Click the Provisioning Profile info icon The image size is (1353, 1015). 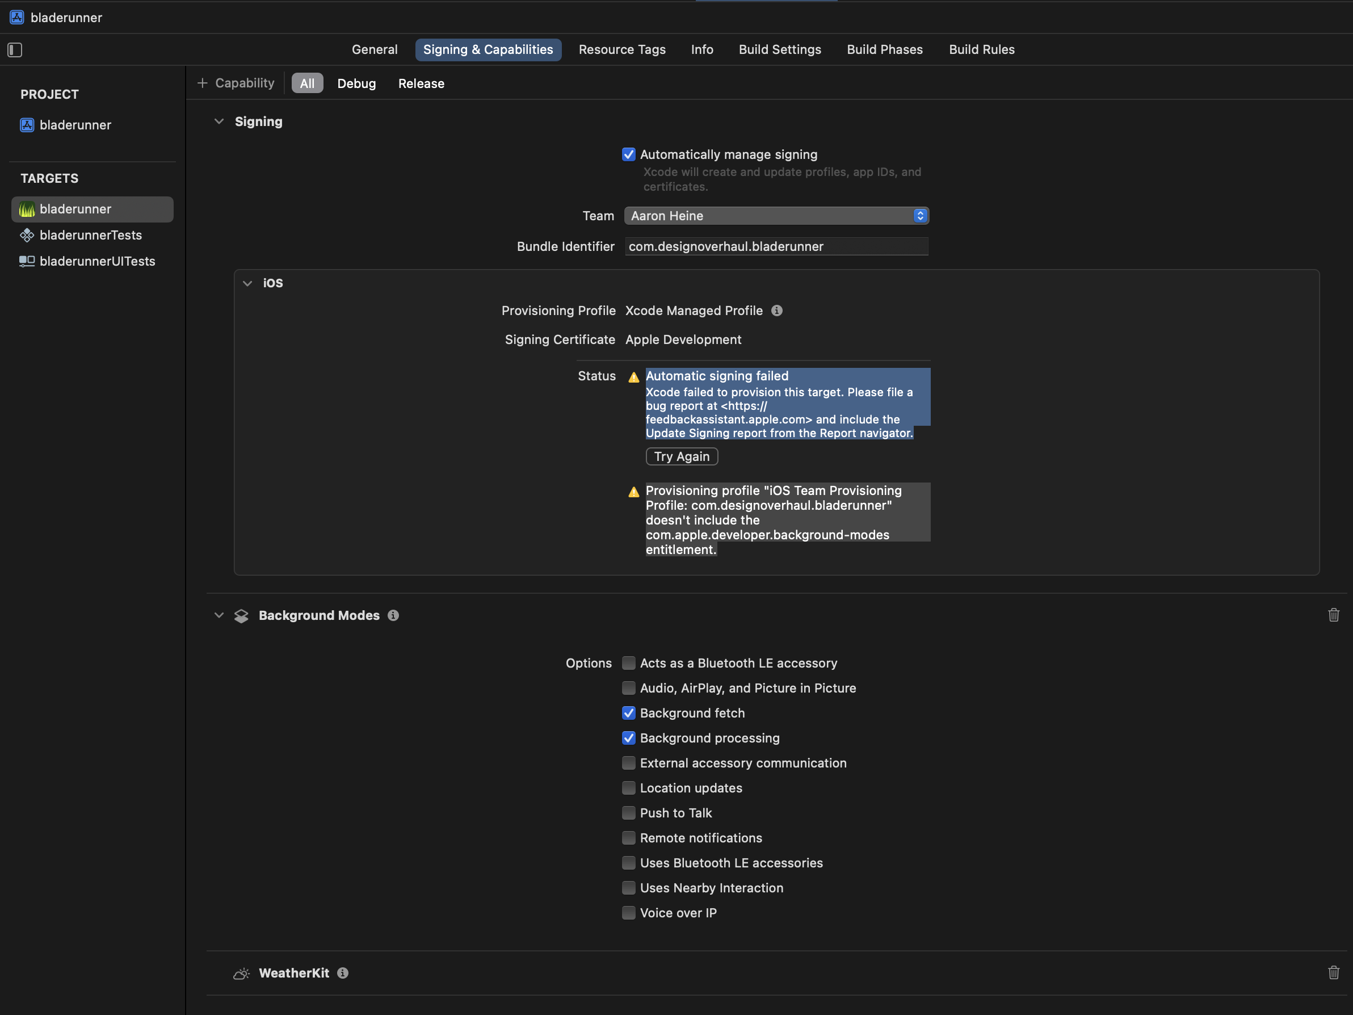pyautogui.click(x=777, y=311)
